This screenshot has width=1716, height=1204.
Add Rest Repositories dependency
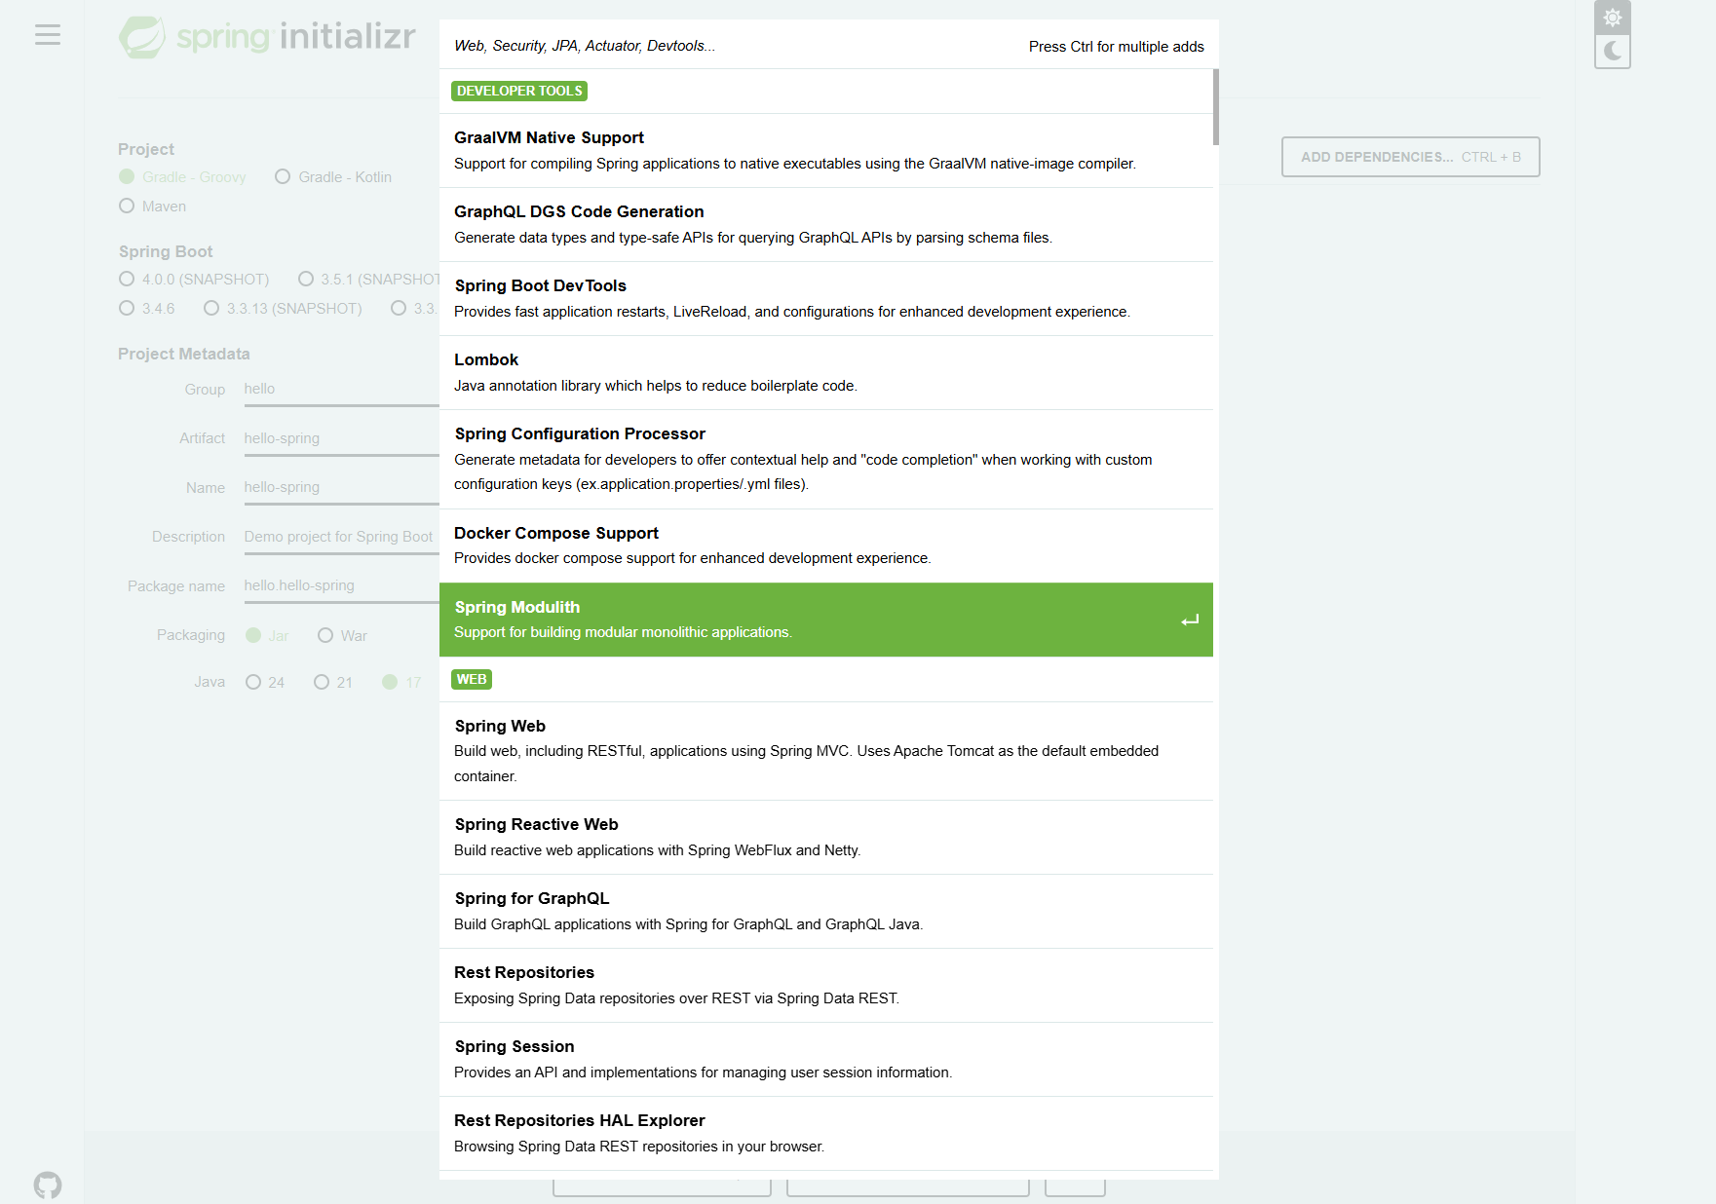pos(826,985)
